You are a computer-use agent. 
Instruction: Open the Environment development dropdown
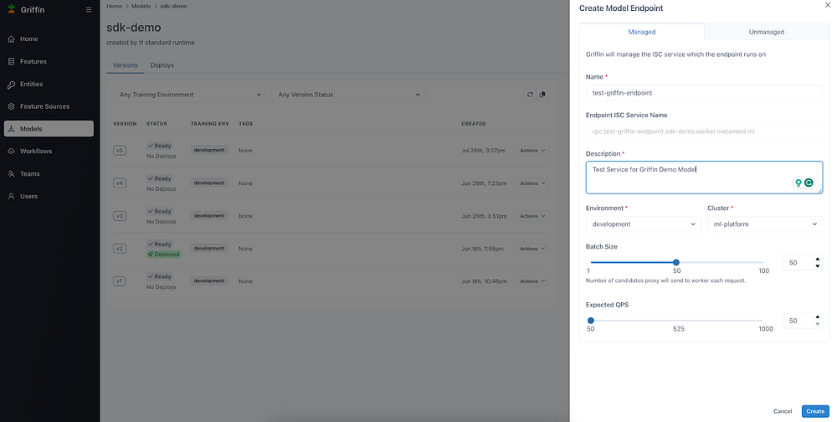(x=643, y=224)
